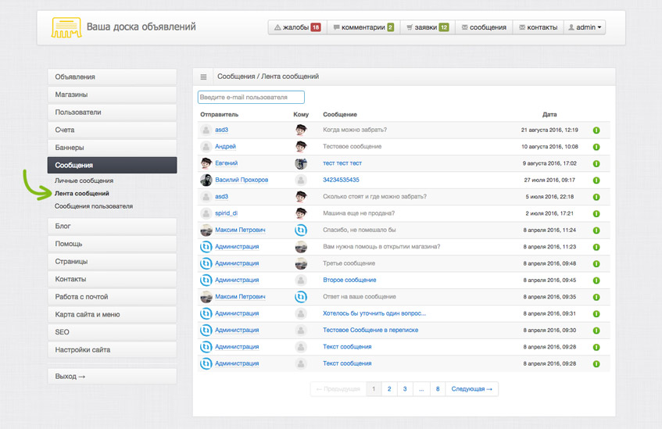This screenshot has width=662, height=429.
Task: Click the grey recipient avatar in the 34234535435 row
Action: pos(301,180)
